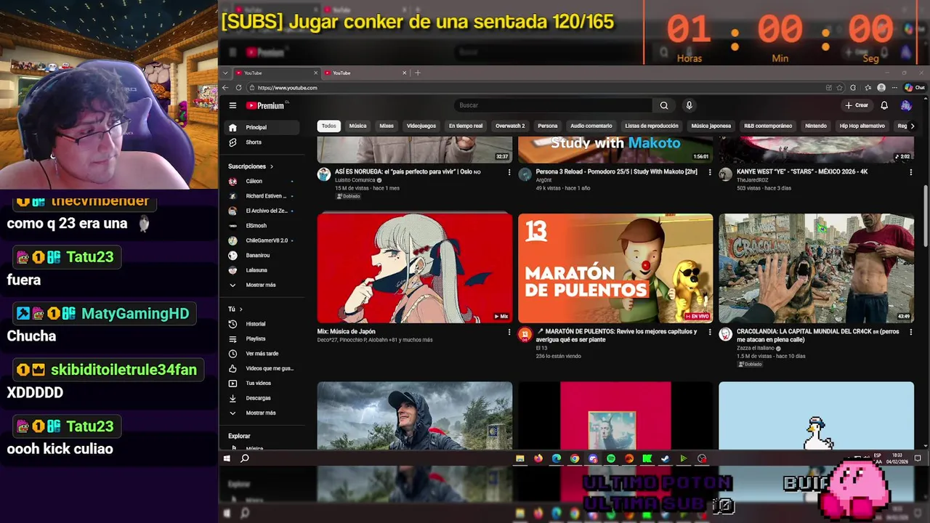Open options menu for the Noruega video
Viewport: 930px width, 523px height.
[509, 172]
